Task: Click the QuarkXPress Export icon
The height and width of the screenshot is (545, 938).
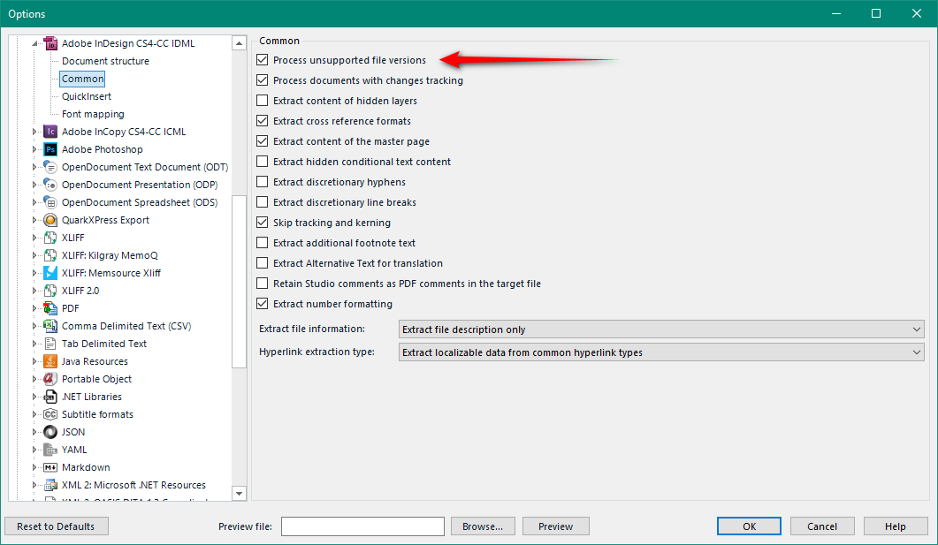Action: pyautogui.click(x=51, y=220)
